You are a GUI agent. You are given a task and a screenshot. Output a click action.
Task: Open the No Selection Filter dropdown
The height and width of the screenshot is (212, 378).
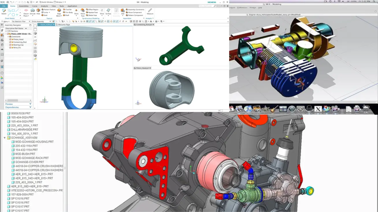click(21, 21)
